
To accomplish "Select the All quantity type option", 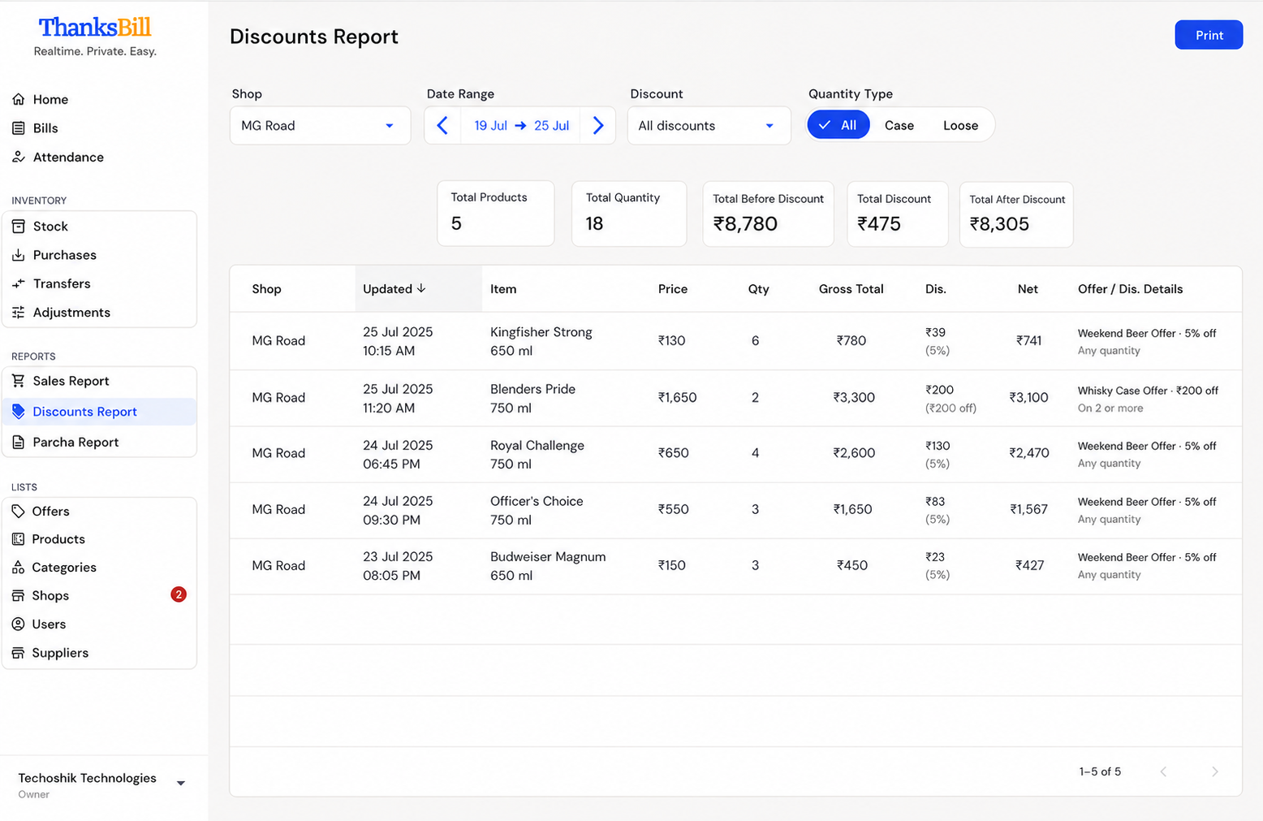I will [x=838, y=125].
